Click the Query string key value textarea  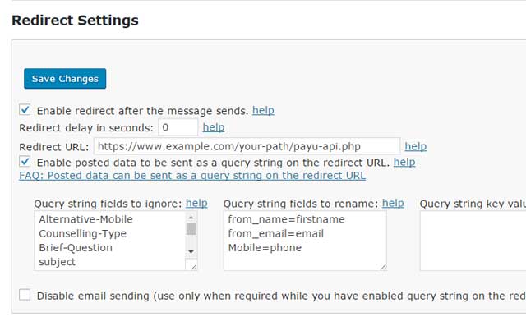point(473,241)
